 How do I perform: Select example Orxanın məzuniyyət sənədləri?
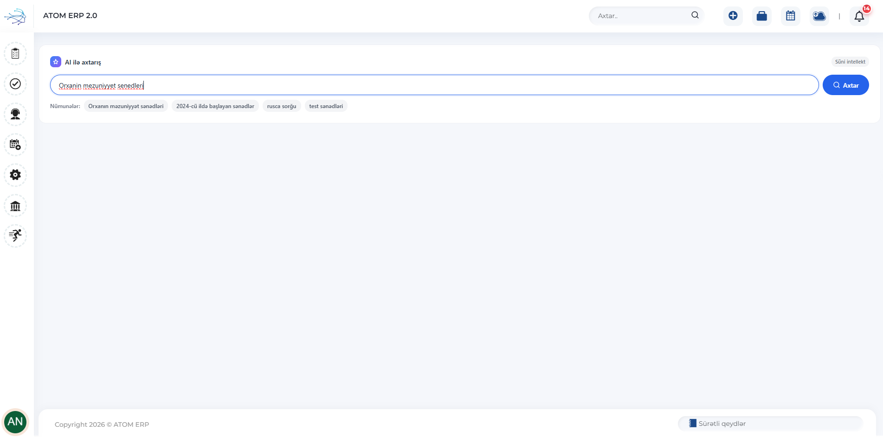(x=126, y=106)
